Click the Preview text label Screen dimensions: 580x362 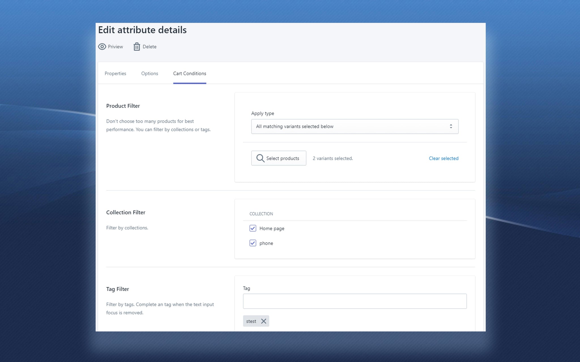point(115,47)
